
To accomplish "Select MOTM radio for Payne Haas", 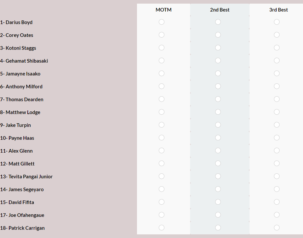I will click(161, 138).
